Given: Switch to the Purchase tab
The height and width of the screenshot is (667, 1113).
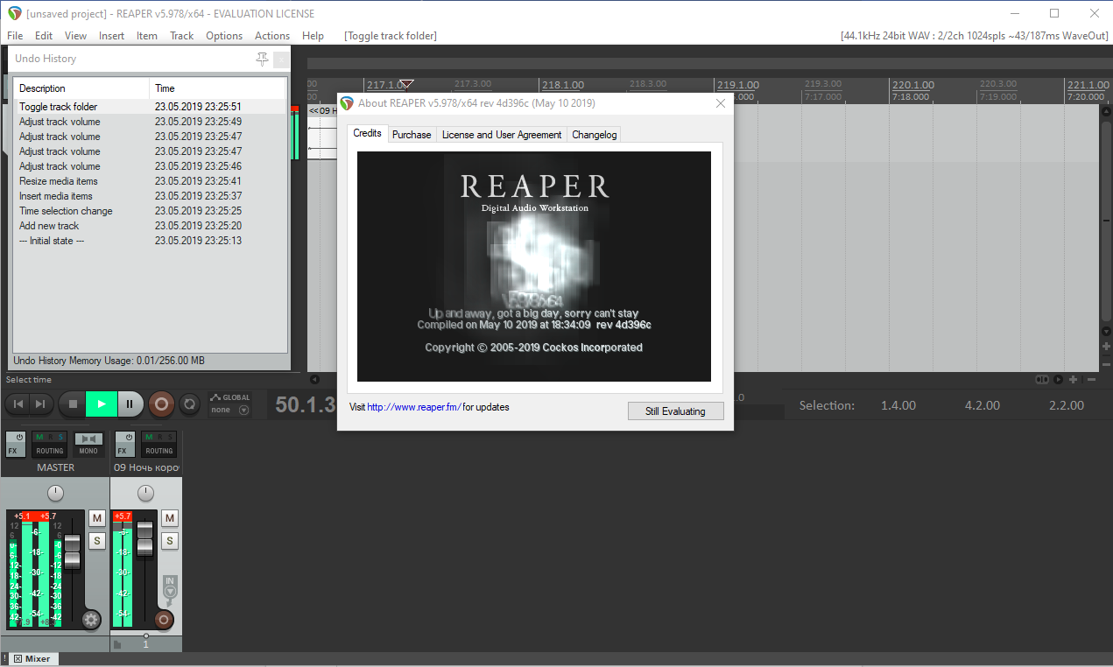Looking at the screenshot, I should pyautogui.click(x=412, y=134).
